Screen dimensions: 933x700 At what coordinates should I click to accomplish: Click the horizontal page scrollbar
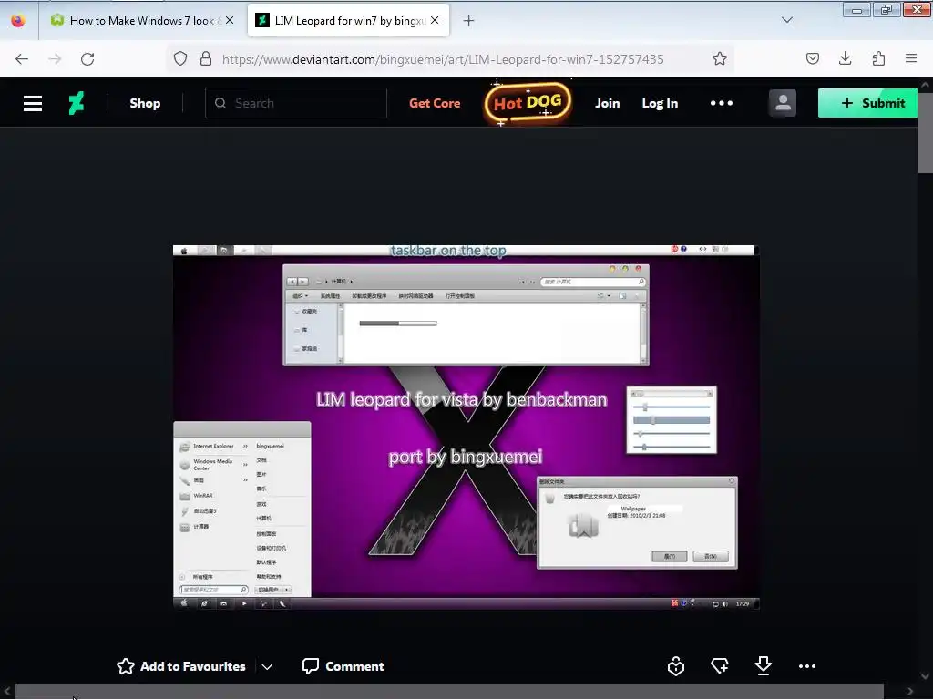point(449,691)
